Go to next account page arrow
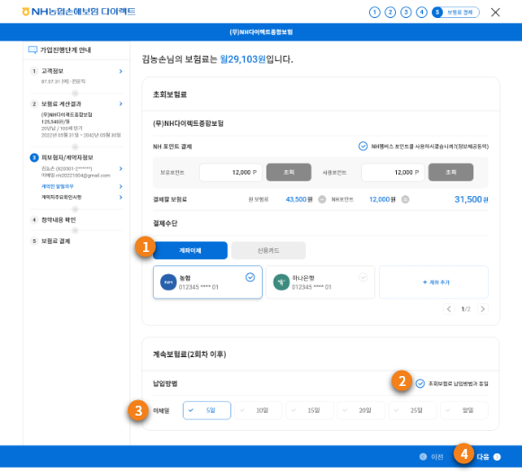The image size is (522, 475). click(x=482, y=309)
